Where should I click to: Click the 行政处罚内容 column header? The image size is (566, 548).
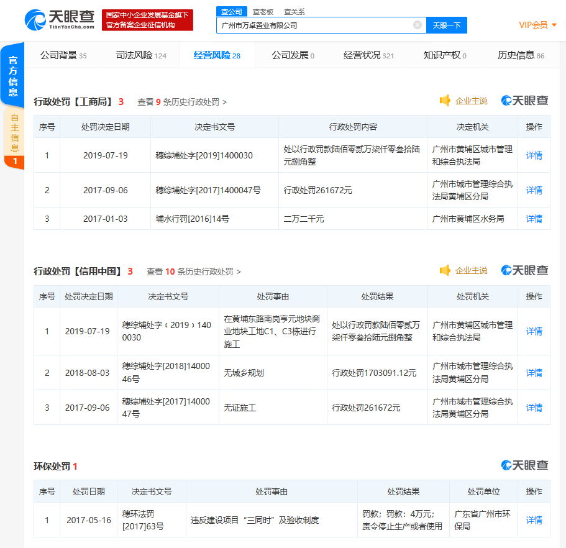pyautogui.click(x=353, y=127)
